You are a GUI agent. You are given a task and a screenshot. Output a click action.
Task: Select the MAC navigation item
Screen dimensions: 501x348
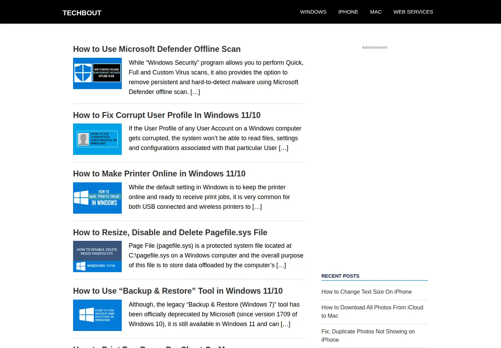(x=376, y=12)
